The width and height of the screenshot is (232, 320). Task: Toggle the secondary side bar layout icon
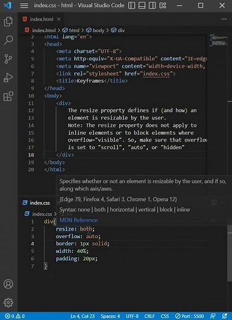point(152,6)
